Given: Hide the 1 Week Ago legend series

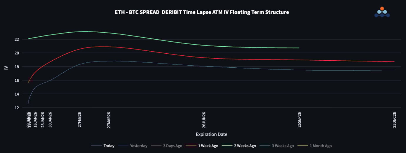Looking at the screenshot, I should click(208, 146).
